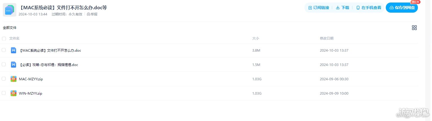This screenshot has width=432, height=121.
Task: Sort files by 大小 column
Action: [x=255, y=38]
